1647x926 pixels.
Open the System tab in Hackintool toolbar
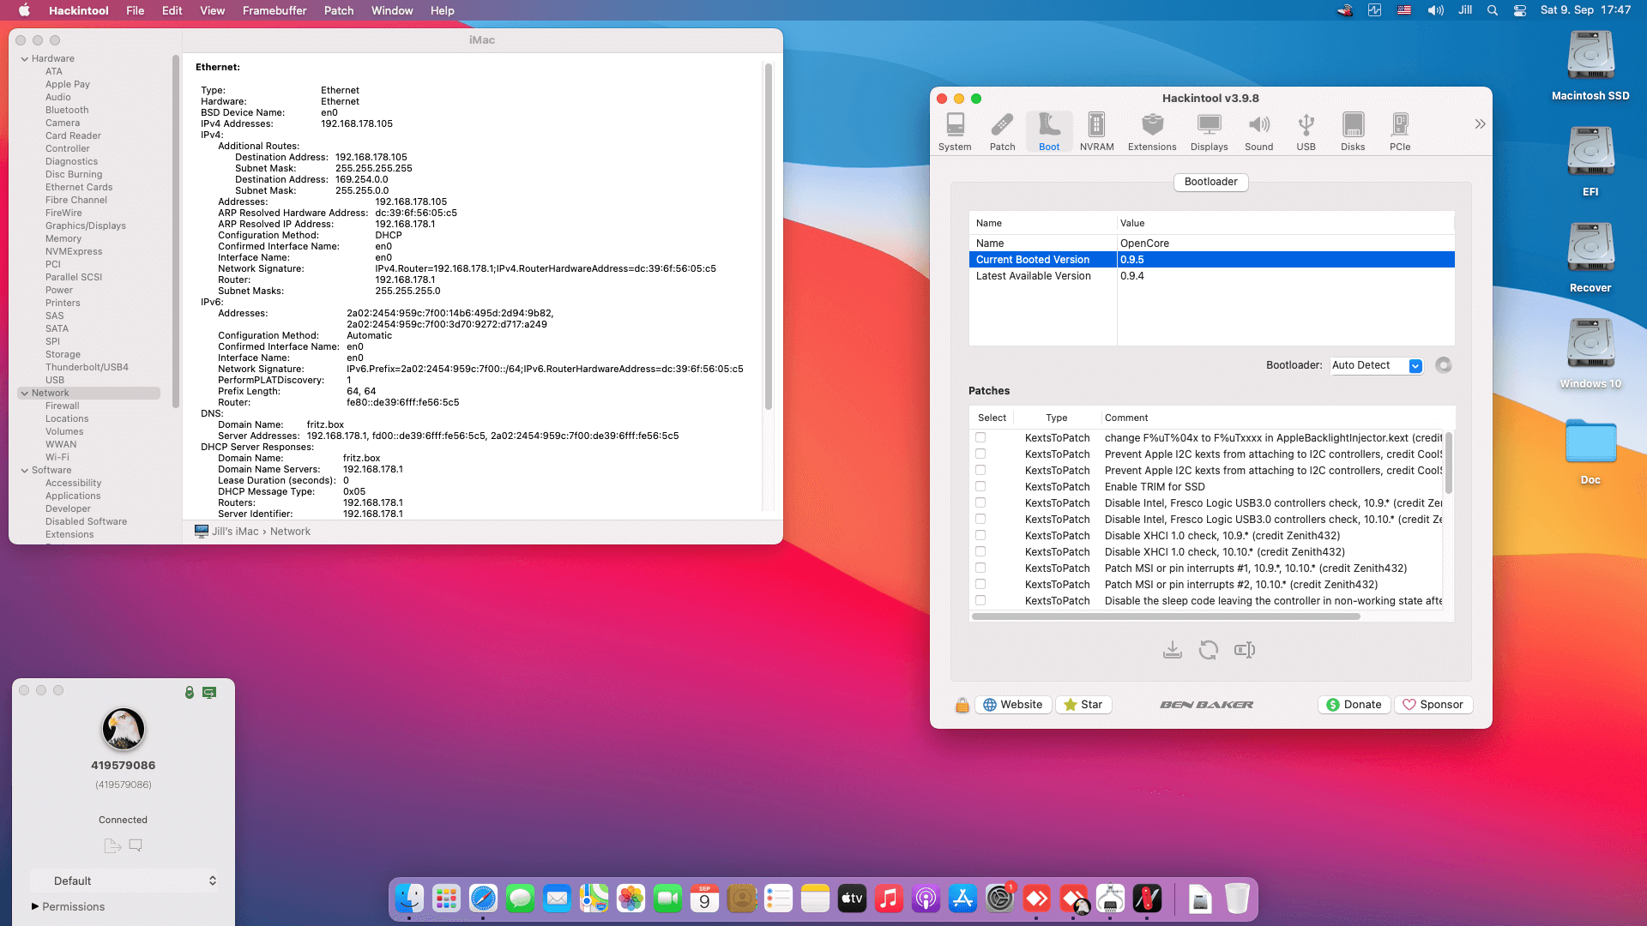click(x=955, y=132)
